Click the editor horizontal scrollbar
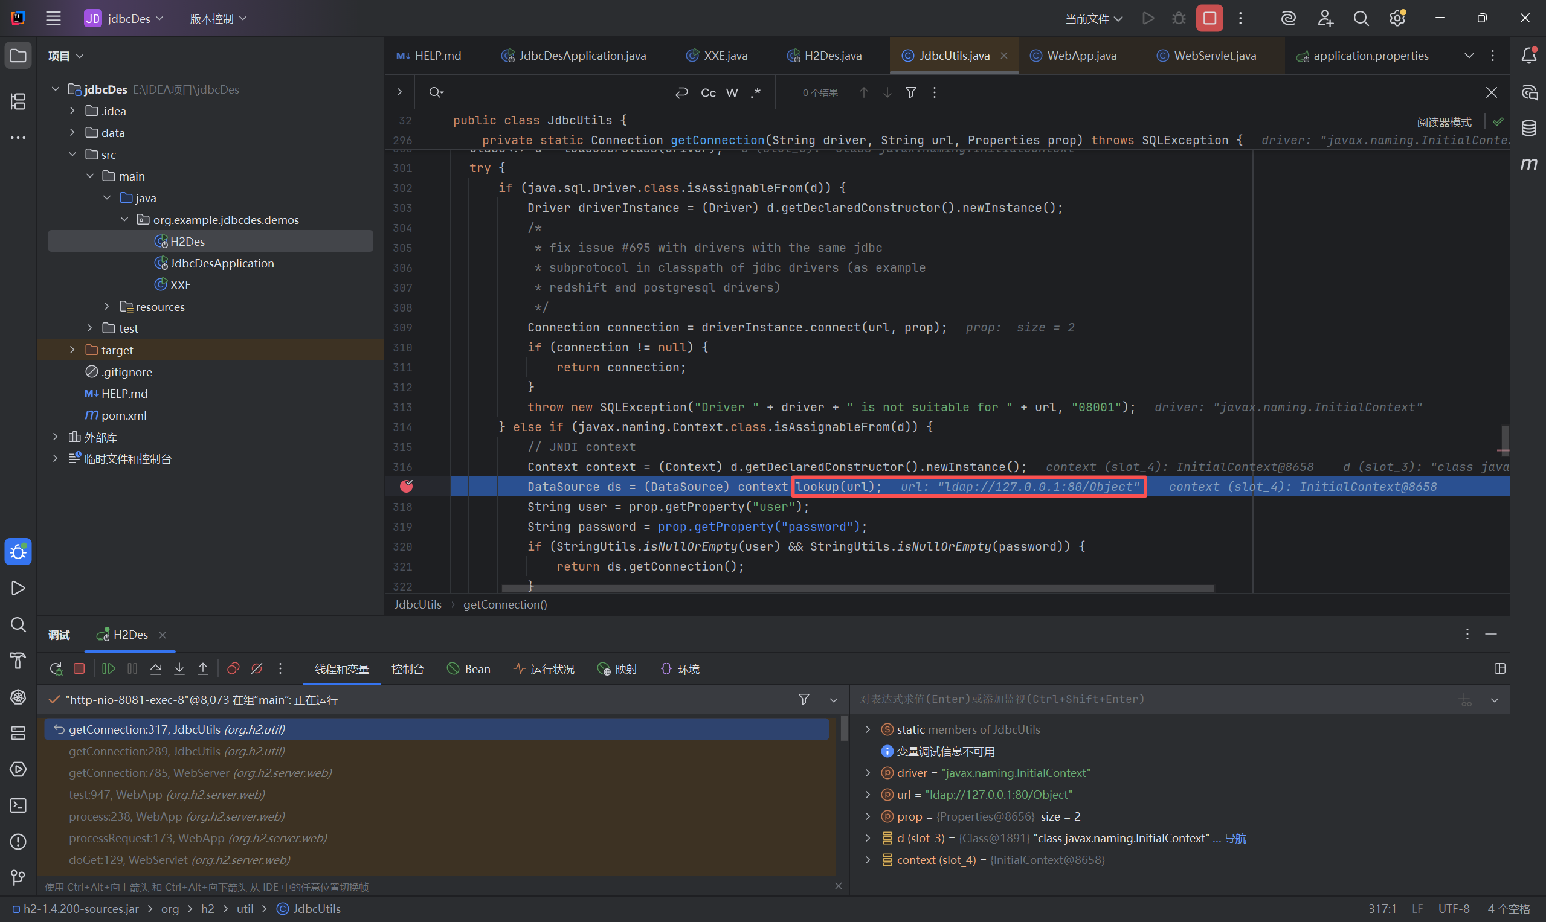1546x922 pixels. click(x=857, y=587)
